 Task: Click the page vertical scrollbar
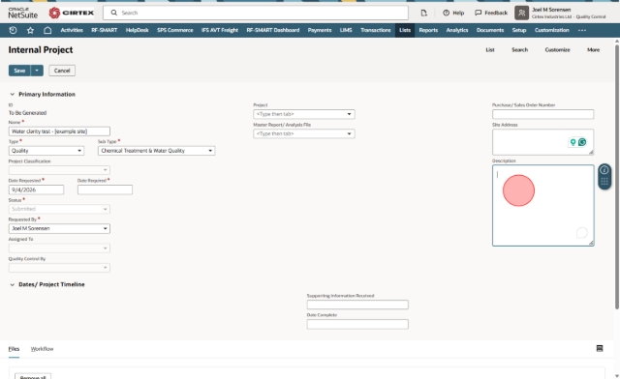[617, 177]
